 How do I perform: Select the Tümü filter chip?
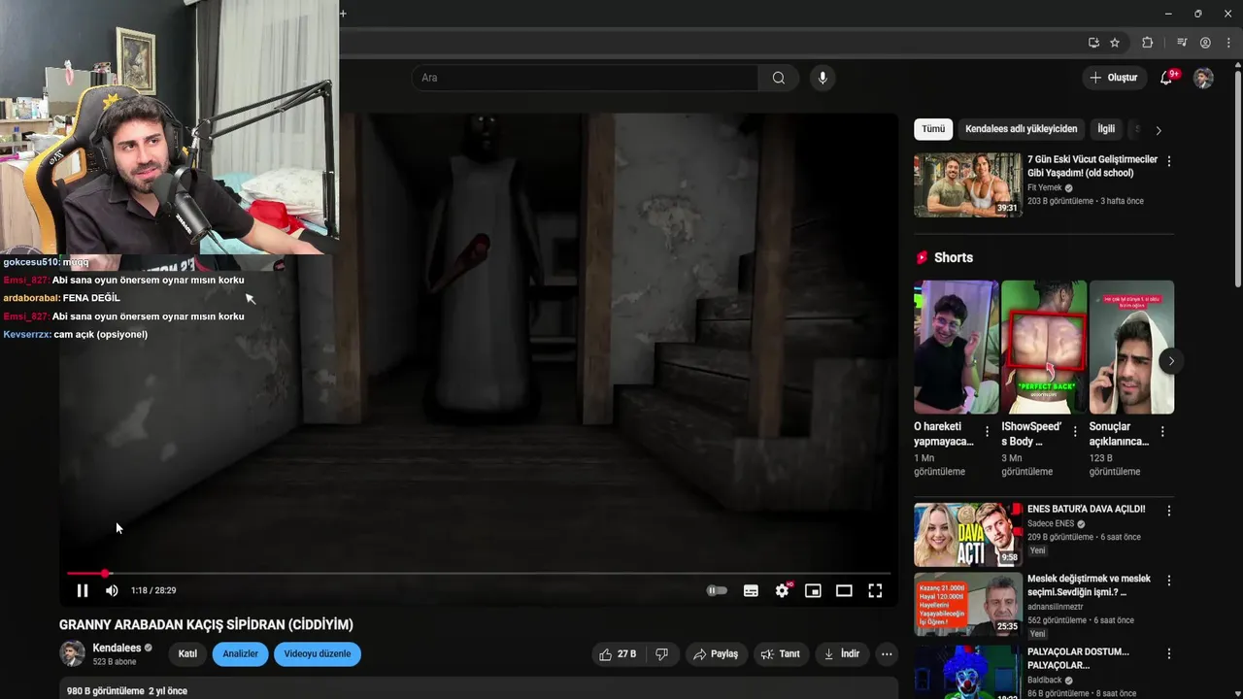coord(933,129)
